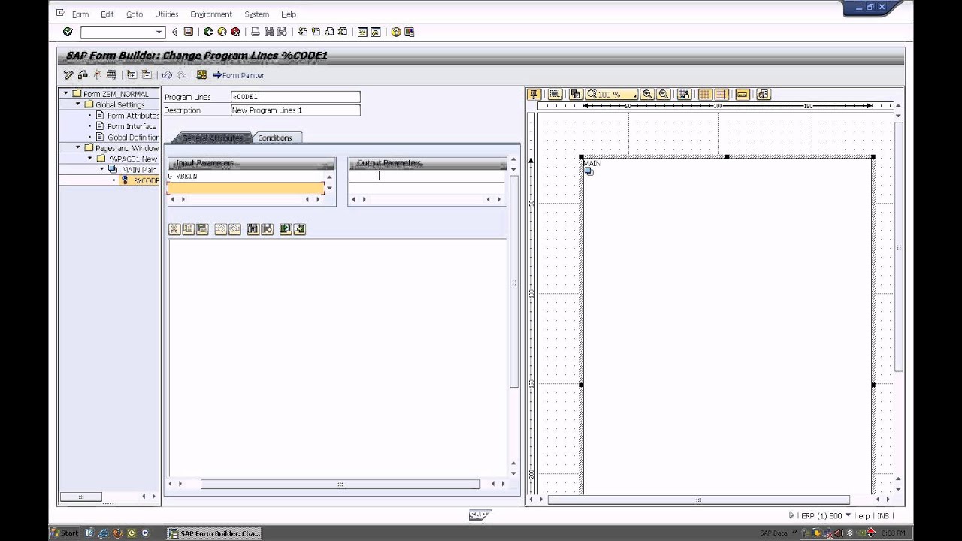Select Form Interface in the tree
The height and width of the screenshot is (541, 962).
tap(132, 126)
